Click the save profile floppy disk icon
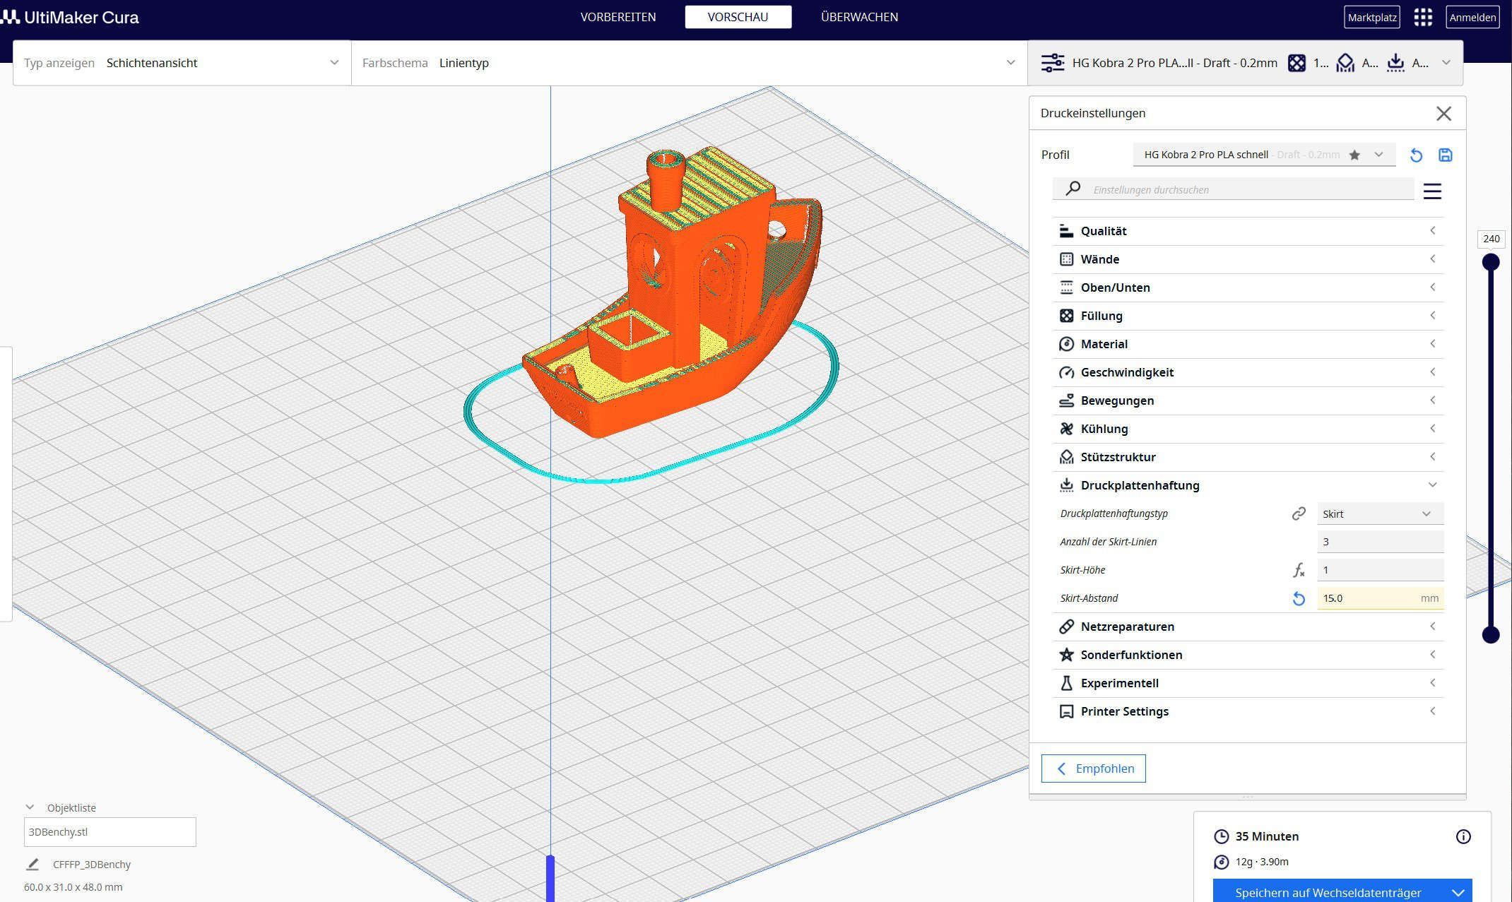Screen dimensions: 1512x902 [x=1445, y=155]
